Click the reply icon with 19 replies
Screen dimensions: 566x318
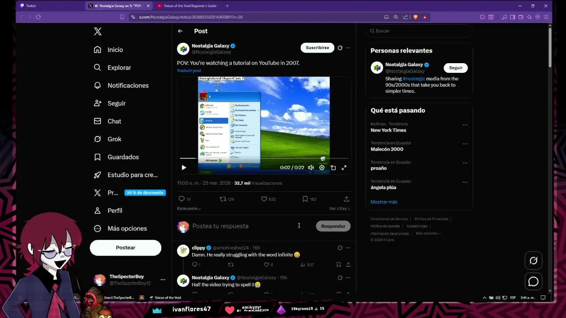pyautogui.click(x=181, y=199)
